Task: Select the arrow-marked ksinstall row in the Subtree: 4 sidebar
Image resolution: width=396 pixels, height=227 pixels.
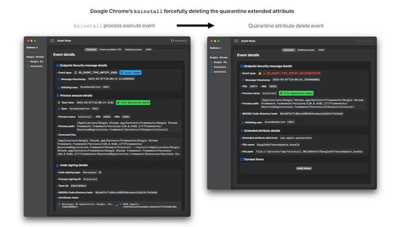Action: (x=218, y=67)
